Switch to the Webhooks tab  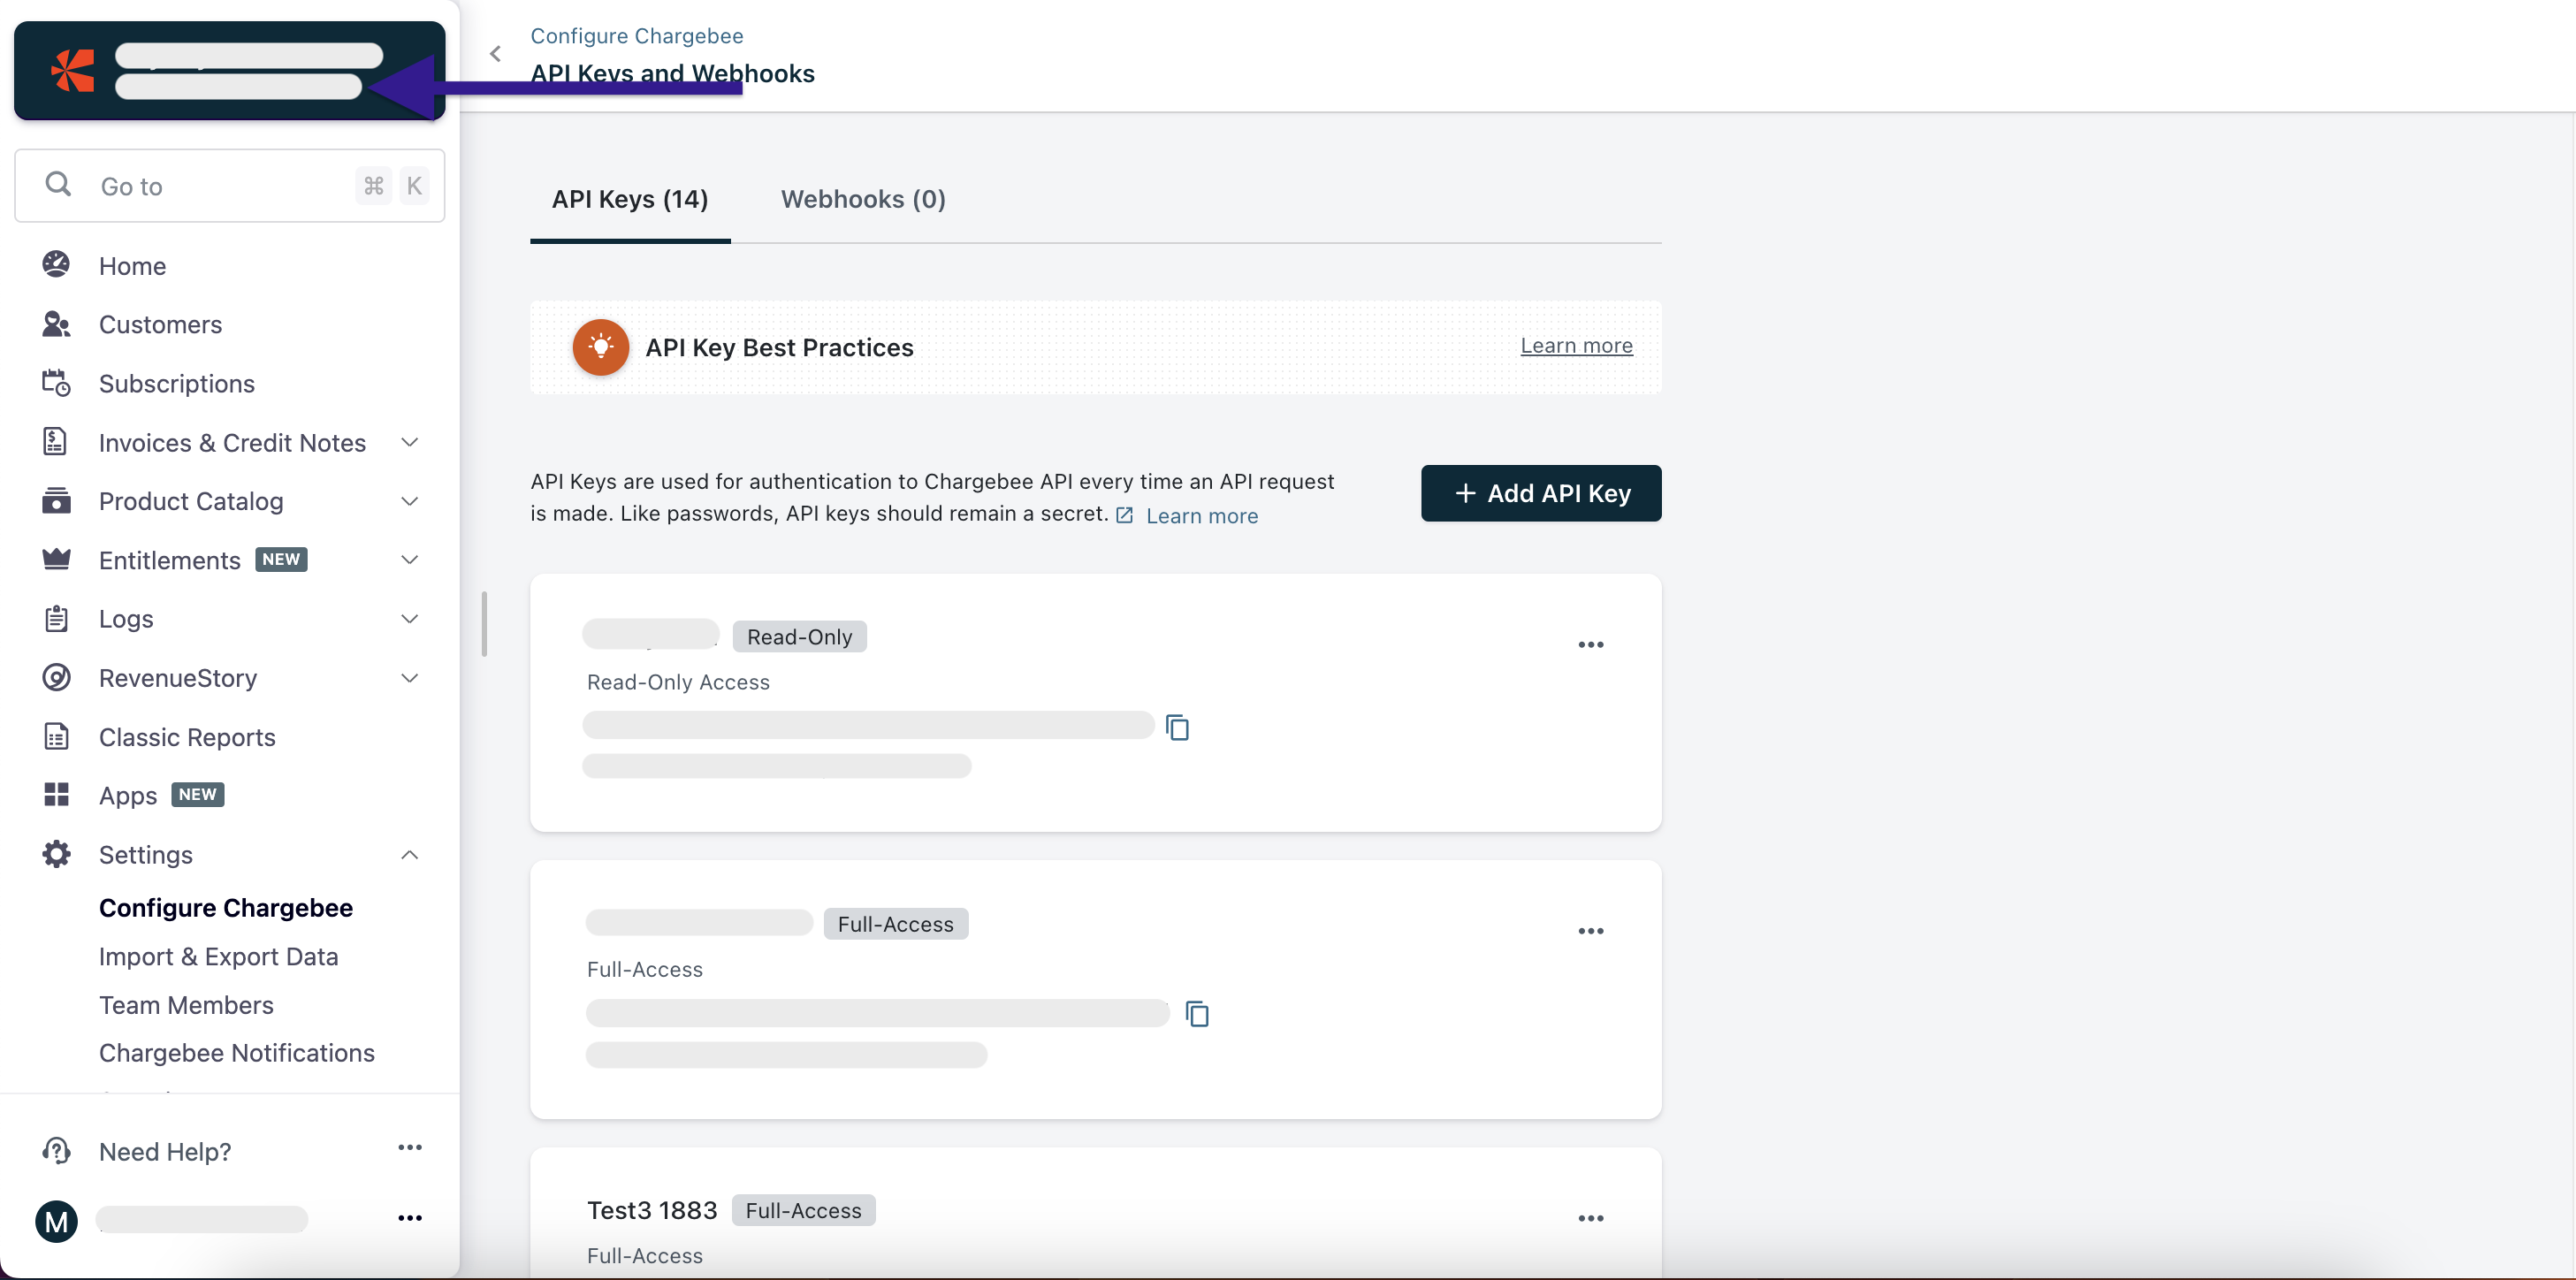pyautogui.click(x=863, y=199)
